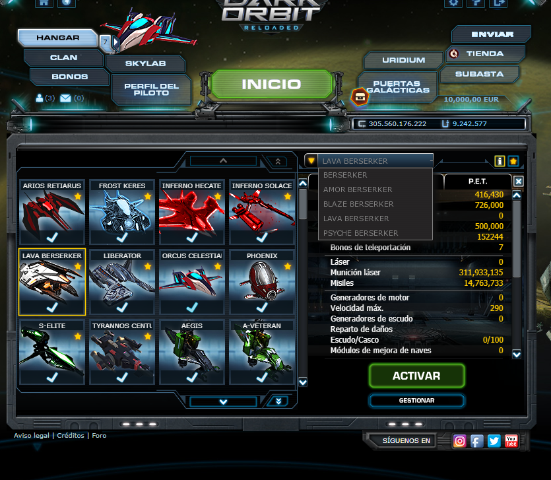The image size is (551, 480).
Task: Click the Tienda clock icon
Action: pyautogui.click(x=454, y=53)
